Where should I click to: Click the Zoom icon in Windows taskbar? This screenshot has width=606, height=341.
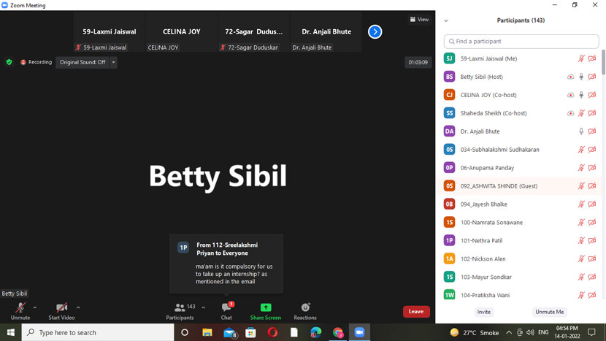(359, 332)
